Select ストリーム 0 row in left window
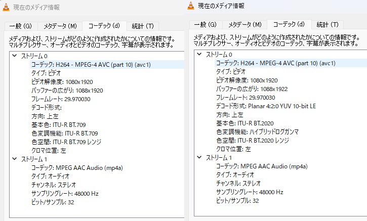The width and height of the screenshot is (367, 221). coord(34,56)
